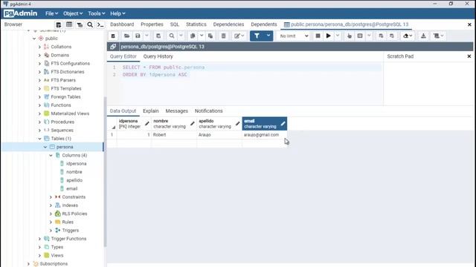Click the Explain Analyze icon
Screen dimensions: 476x267
(x=360, y=36)
